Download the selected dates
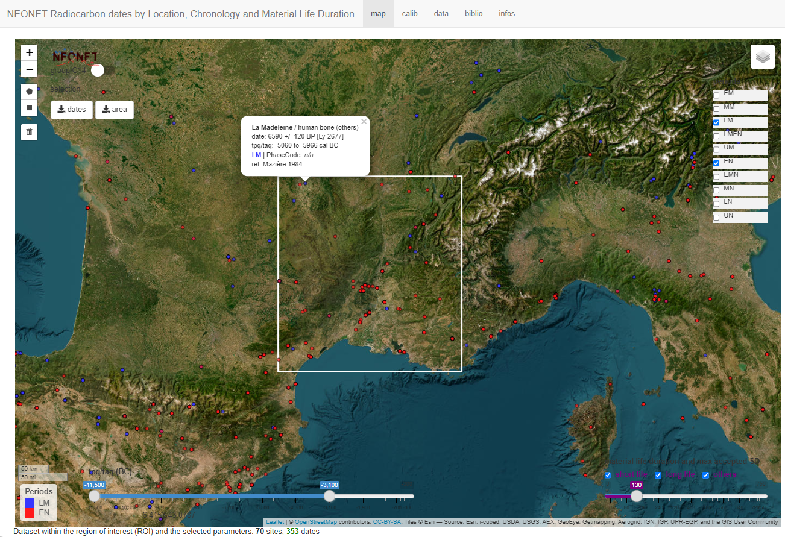The height and width of the screenshot is (537, 785). (x=72, y=110)
